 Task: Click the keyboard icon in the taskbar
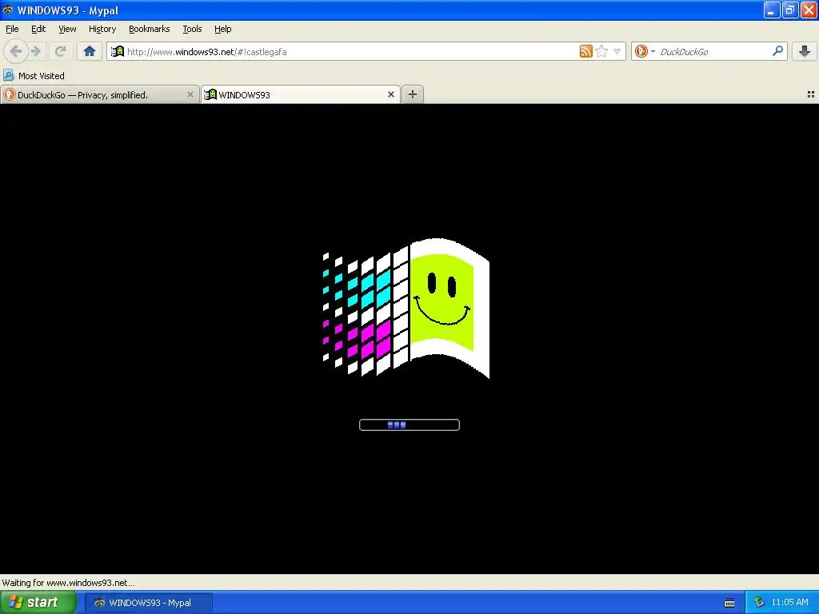tap(729, 603)
